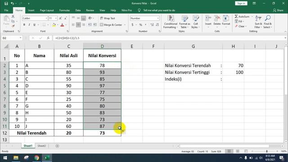Click the Sign in button
This screenshot has height=162, width=288.
241,3
